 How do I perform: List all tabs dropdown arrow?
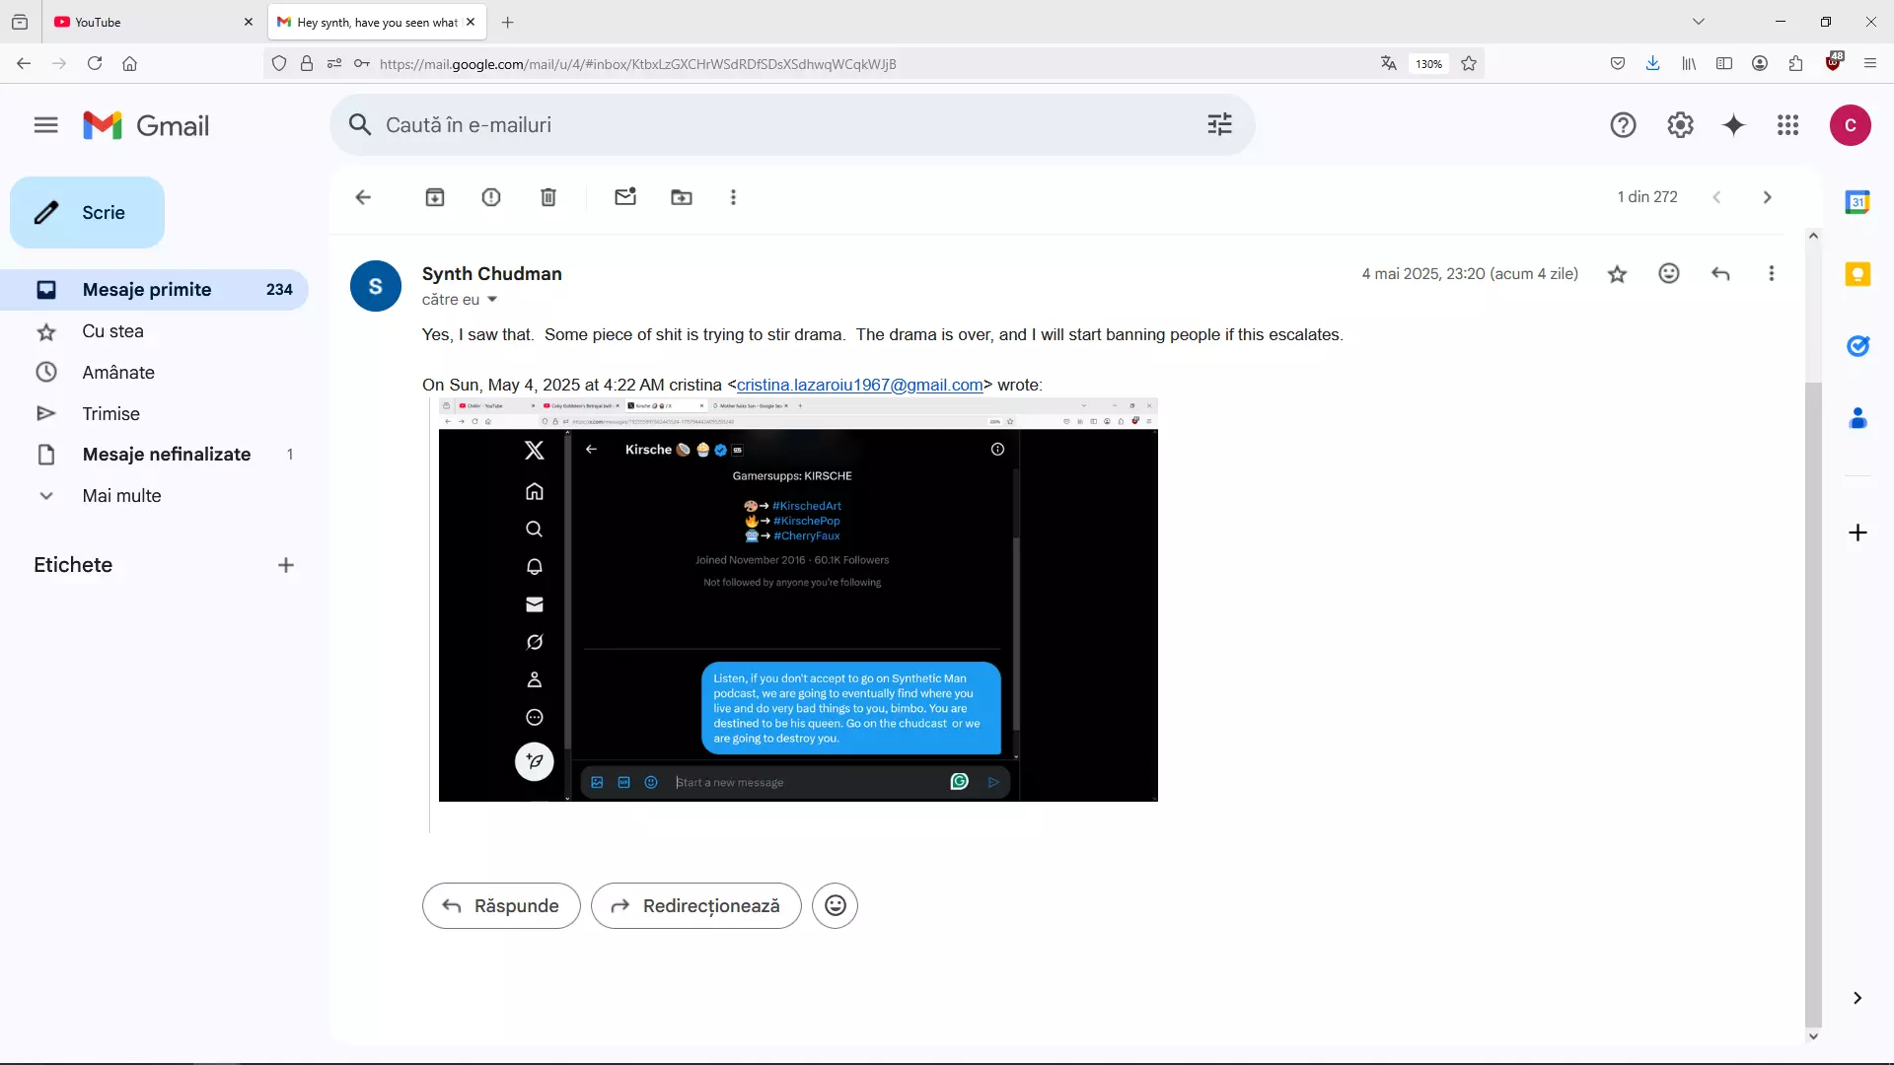[x=1699, y=22]
